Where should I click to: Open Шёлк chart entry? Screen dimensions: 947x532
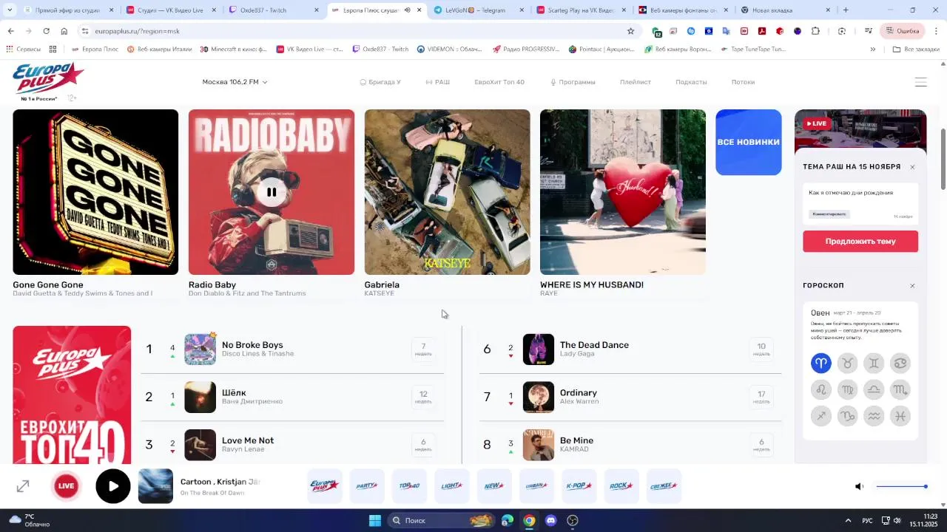[292, 397]
